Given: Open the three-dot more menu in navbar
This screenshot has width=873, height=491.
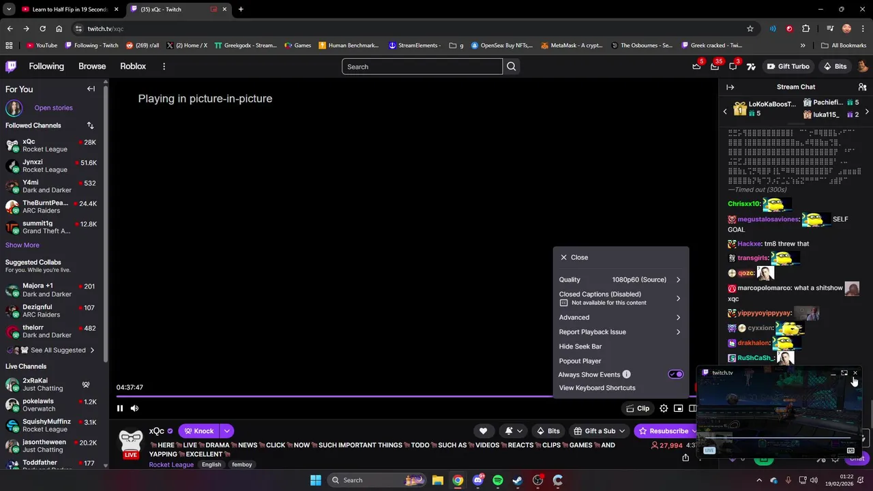Looking at the screenshot, I should (164, 66).
